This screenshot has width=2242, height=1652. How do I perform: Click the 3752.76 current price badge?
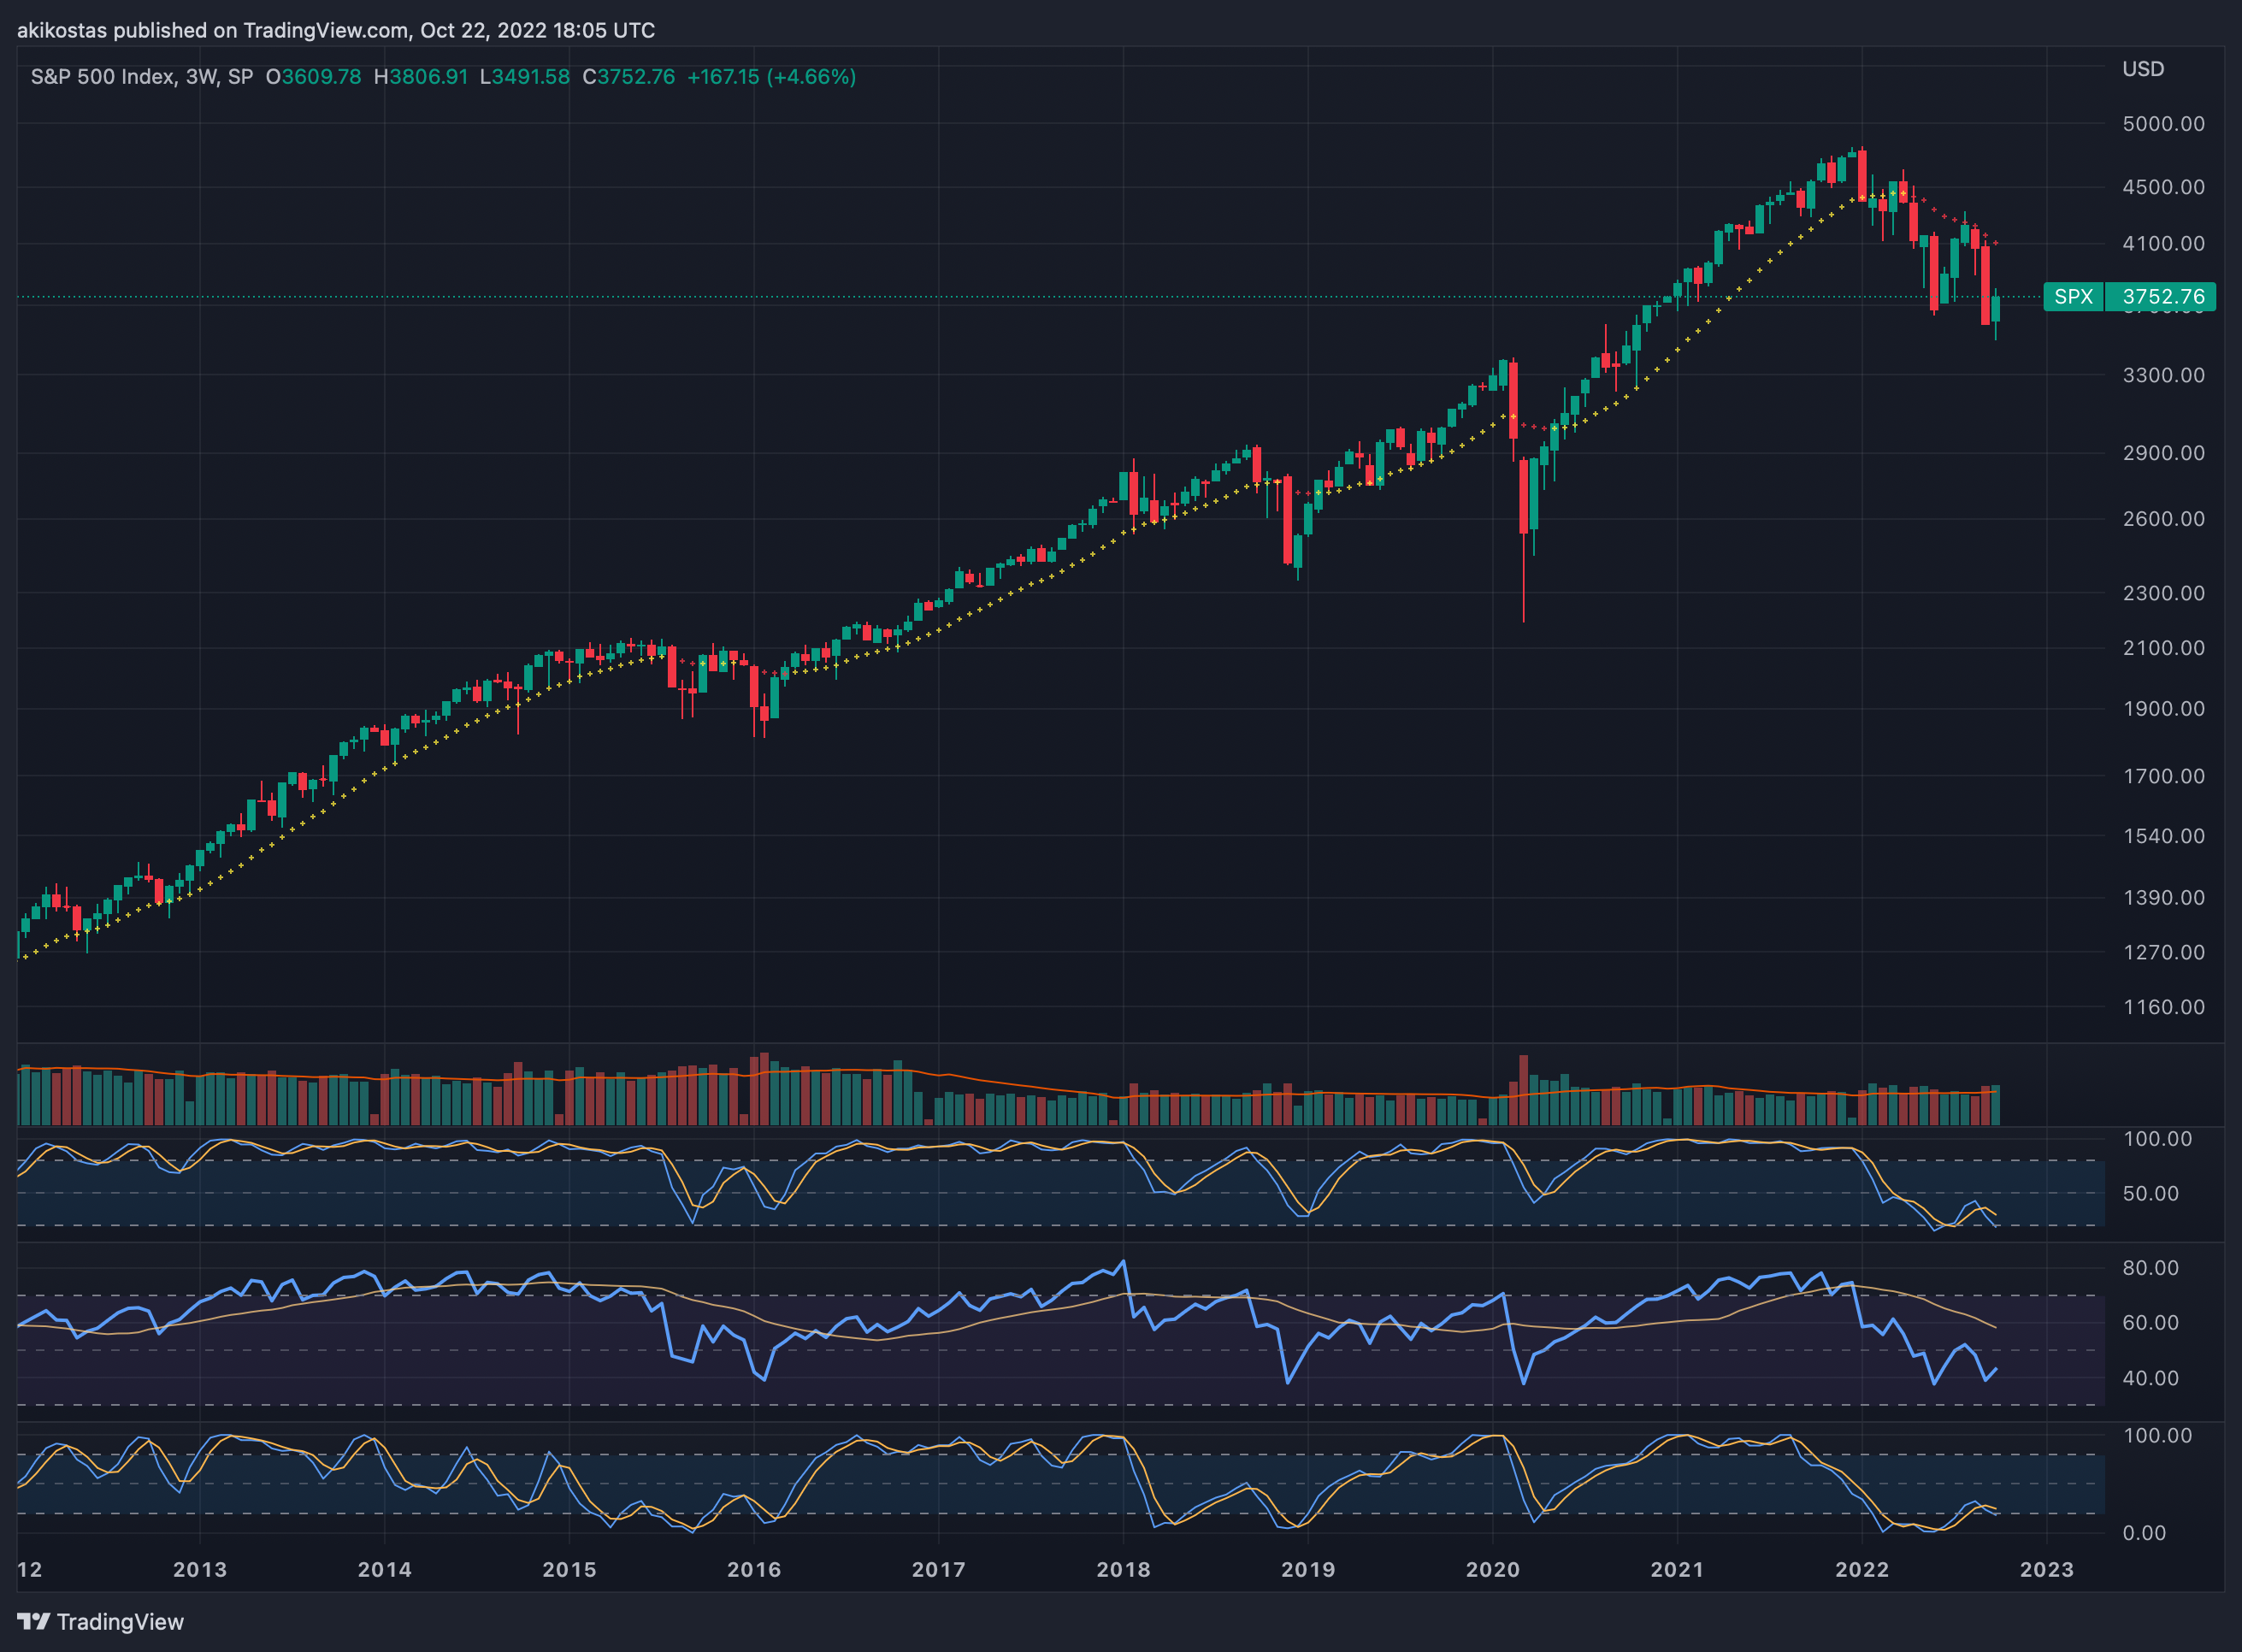[x=2162, y=297]
